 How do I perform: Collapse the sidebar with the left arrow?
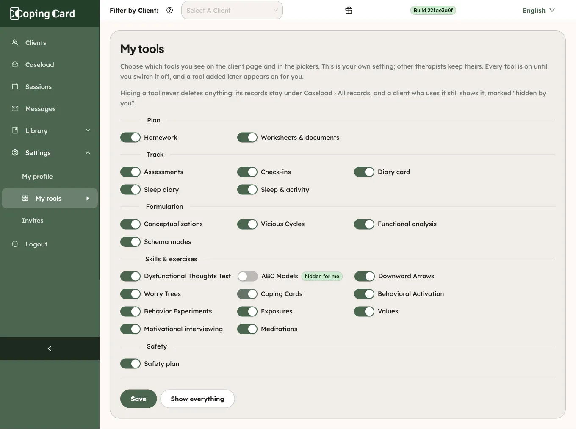pyautogui.click(x=50, y=349)
